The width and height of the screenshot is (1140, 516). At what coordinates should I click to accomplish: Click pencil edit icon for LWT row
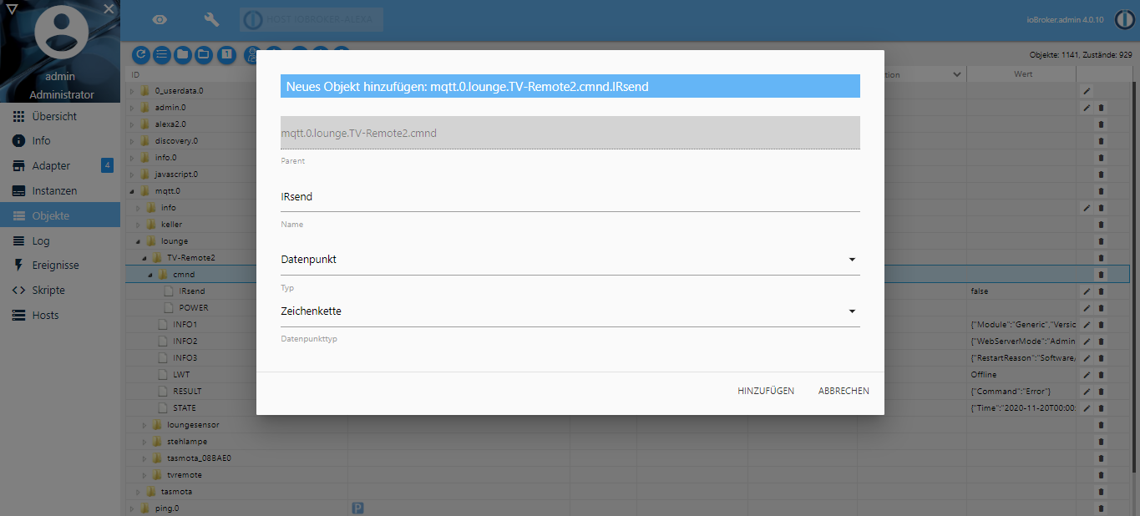point(1087,374)
